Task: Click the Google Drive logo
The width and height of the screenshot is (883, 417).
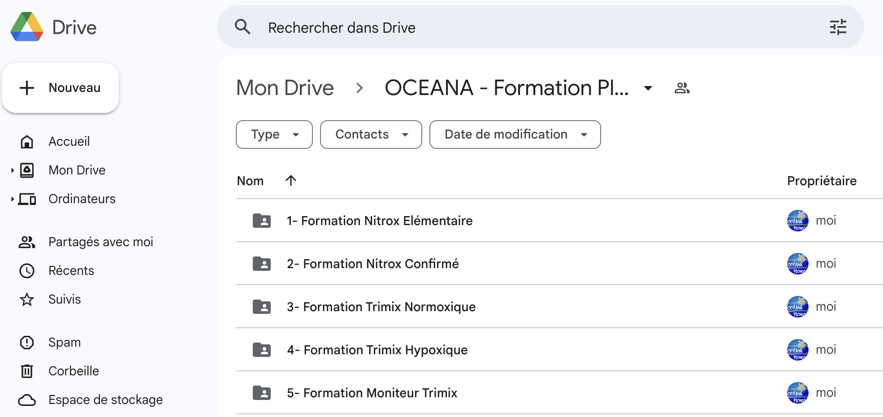Action: 27,27
